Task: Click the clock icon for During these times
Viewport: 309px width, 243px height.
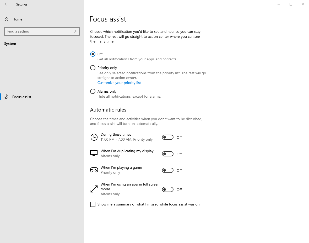Action: 94,137
